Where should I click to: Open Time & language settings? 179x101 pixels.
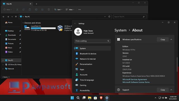(x=93, y=80)
